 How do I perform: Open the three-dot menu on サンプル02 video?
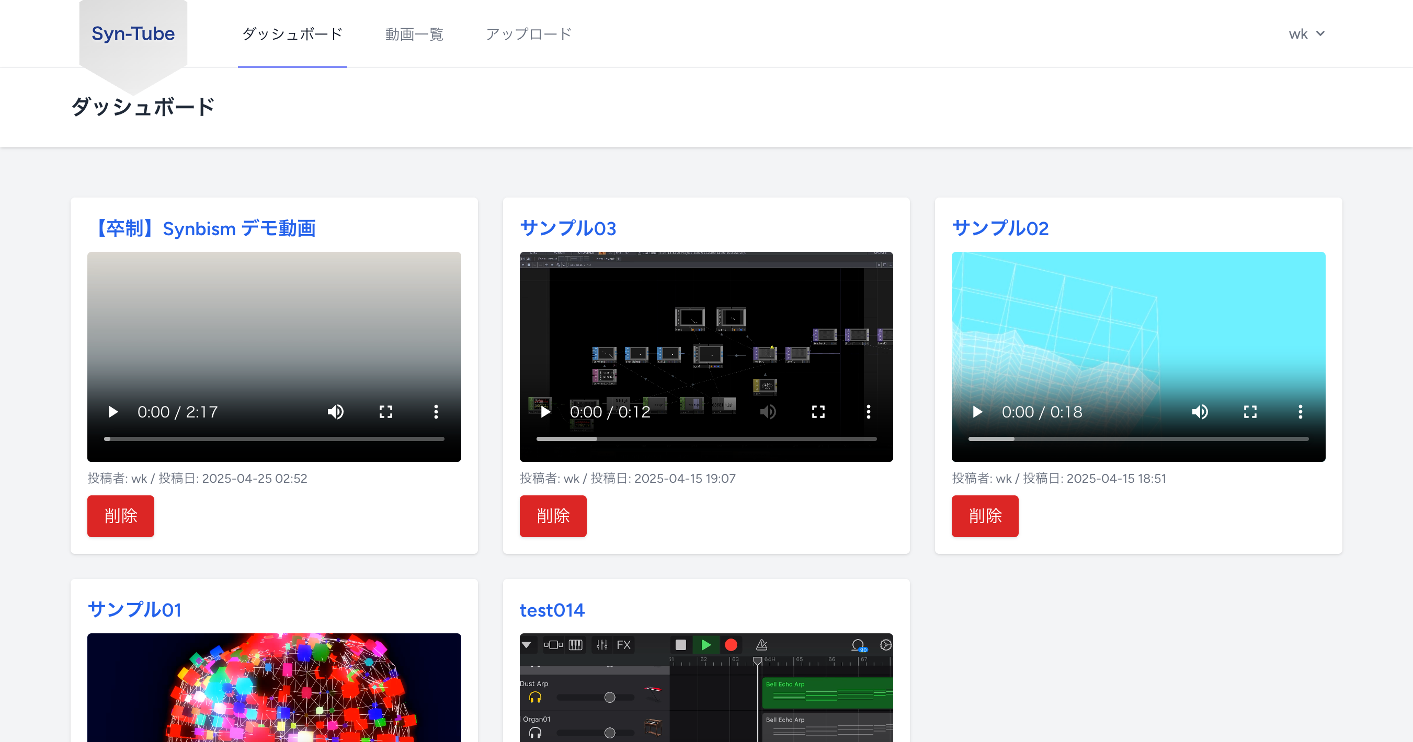1301,412
